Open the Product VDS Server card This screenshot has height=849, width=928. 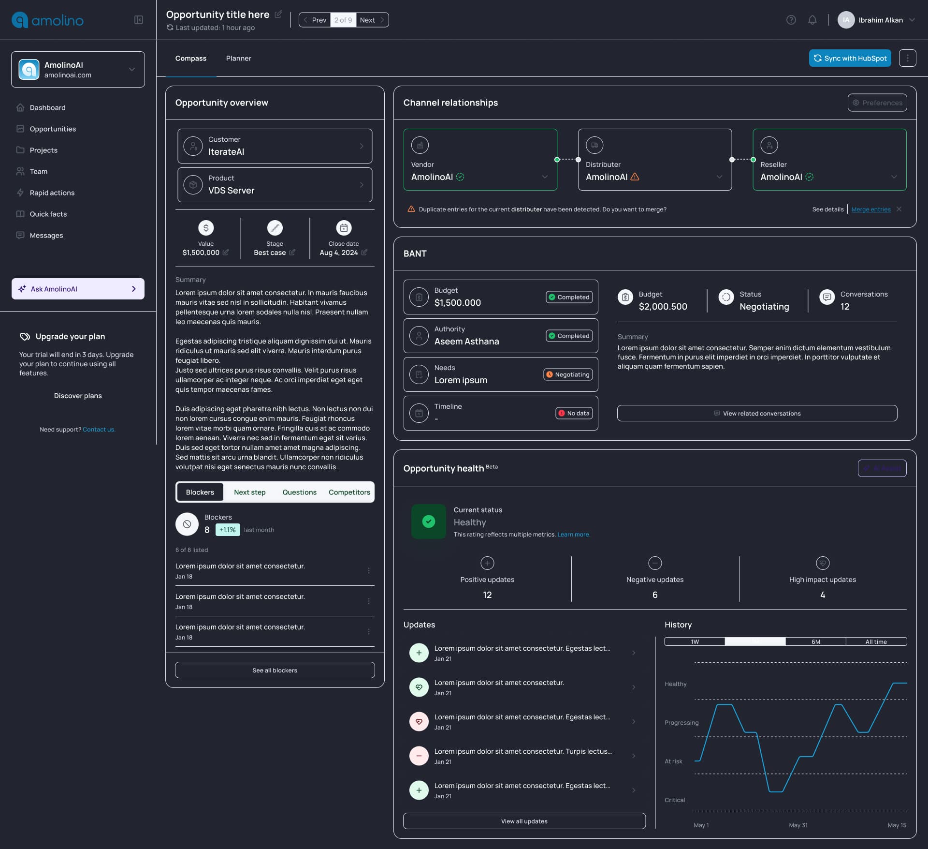[275, 185]
